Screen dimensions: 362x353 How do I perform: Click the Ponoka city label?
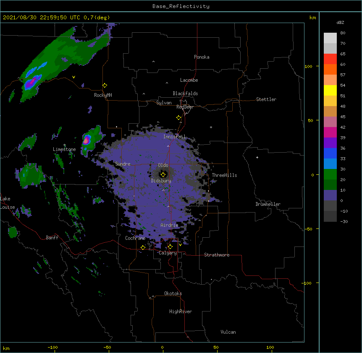coord(202,57)
